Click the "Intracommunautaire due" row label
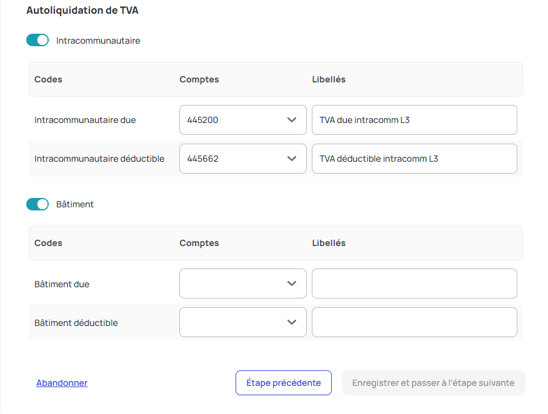The image size is (548, 414). [x=85, y=120]
